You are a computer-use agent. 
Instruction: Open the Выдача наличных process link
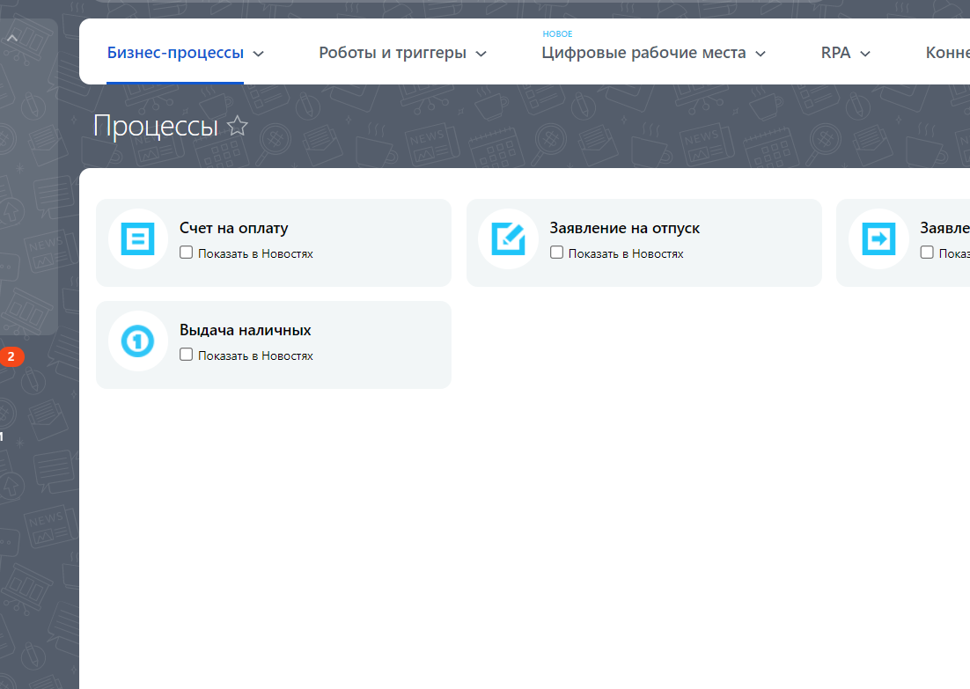[x=245, y=330]
